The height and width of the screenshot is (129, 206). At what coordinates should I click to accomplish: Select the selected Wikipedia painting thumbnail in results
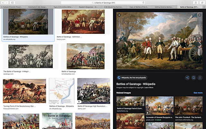tap(28, 22)
